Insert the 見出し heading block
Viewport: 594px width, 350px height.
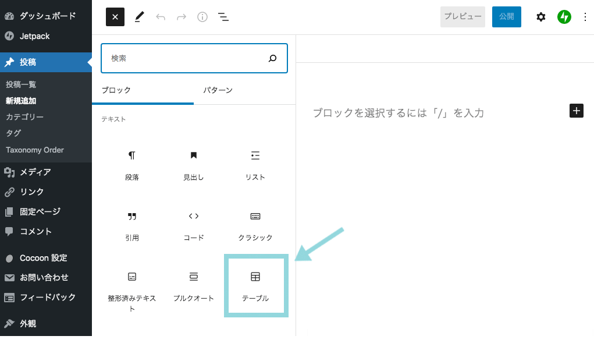[194, 166]
